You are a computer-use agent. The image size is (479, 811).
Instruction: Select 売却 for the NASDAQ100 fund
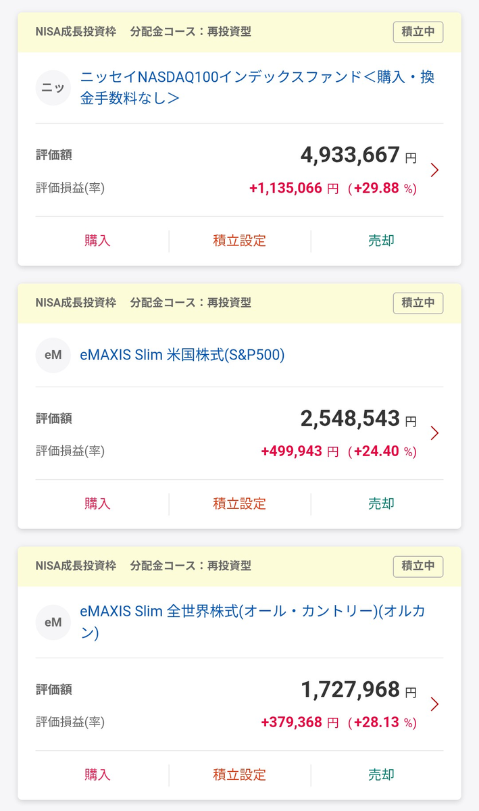pyautogui.click(x=381, y=241)
